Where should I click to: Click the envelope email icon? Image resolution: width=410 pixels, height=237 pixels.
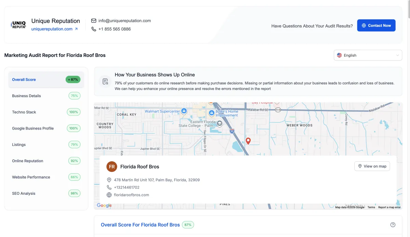[94, 21]
